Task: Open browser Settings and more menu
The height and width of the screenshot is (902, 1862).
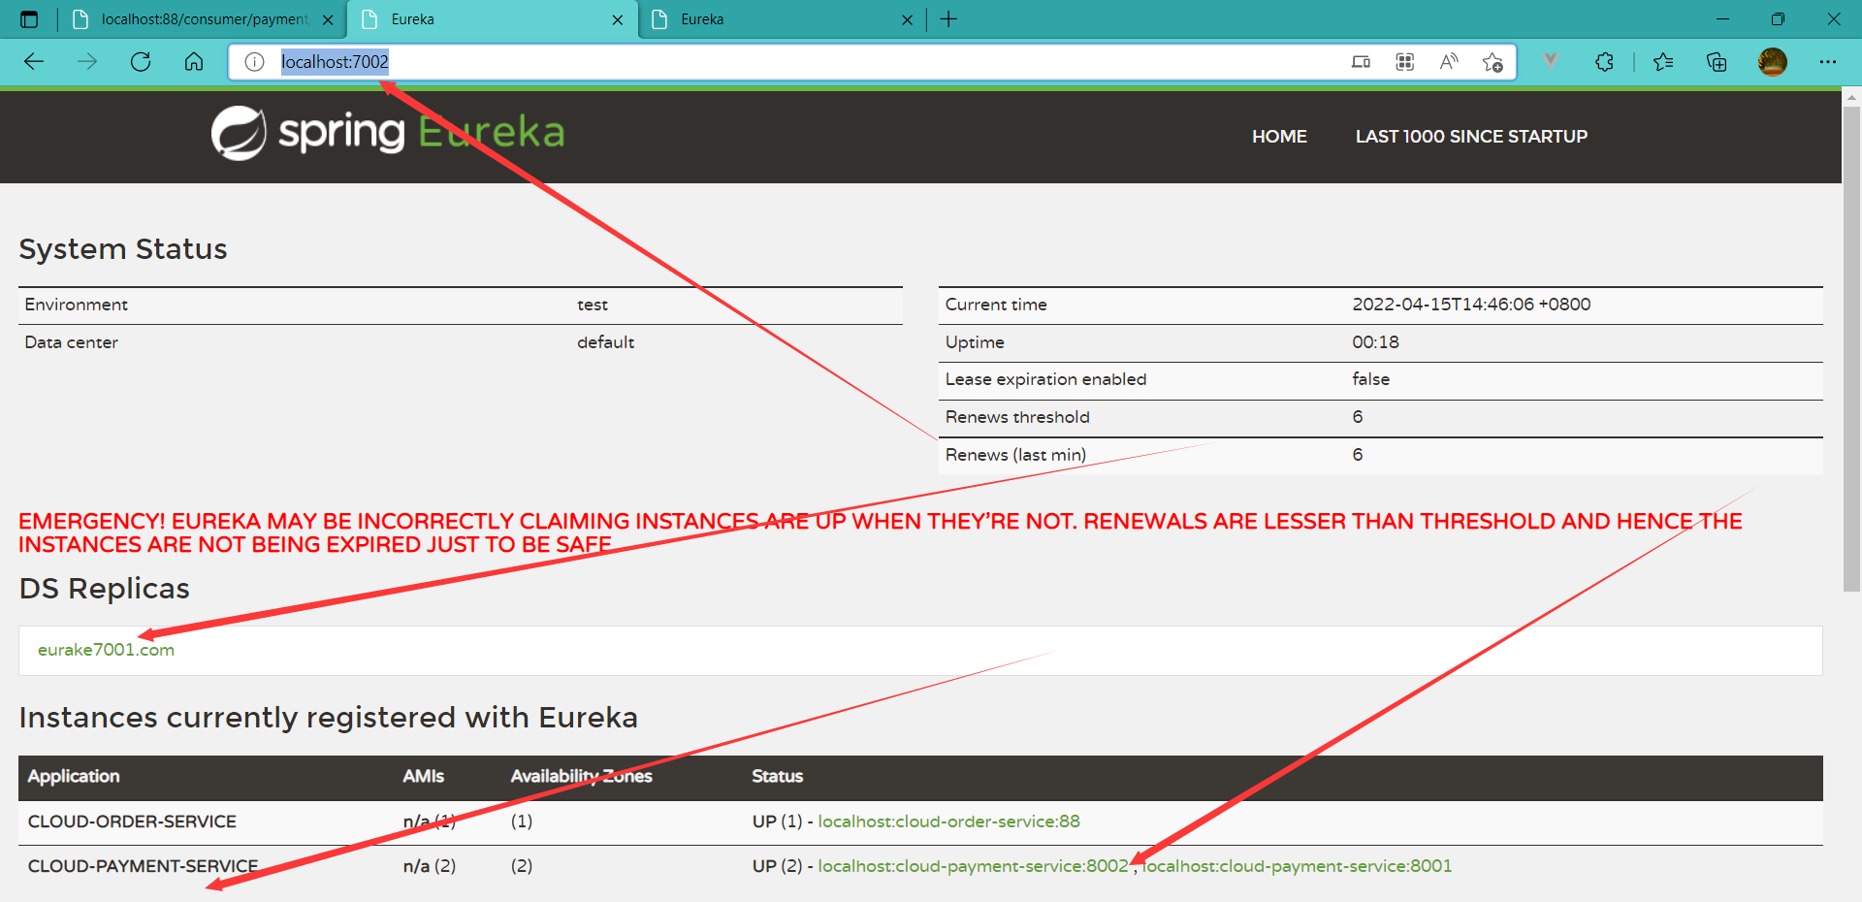Action: coord(1828,62)
